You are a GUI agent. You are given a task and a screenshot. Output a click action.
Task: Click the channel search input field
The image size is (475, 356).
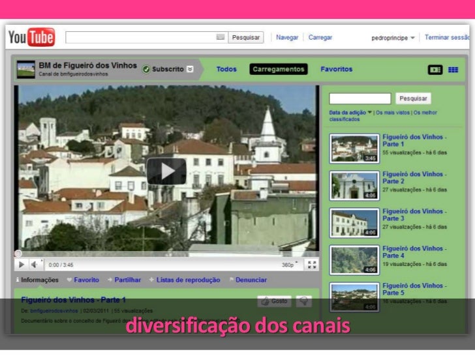pos(360,98)
